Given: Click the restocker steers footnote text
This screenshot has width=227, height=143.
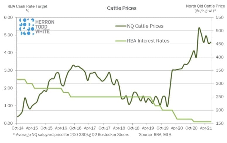Looking at the screenshot, I should point(71,135).
